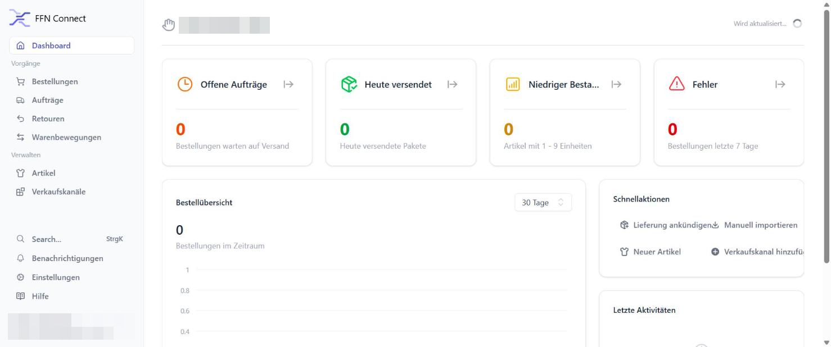Image resolution: width=831 pixels, height=347 pixels.
Task: Click the Aufträge truck icon
Action: pyautogui.click(x=21, y=100)
